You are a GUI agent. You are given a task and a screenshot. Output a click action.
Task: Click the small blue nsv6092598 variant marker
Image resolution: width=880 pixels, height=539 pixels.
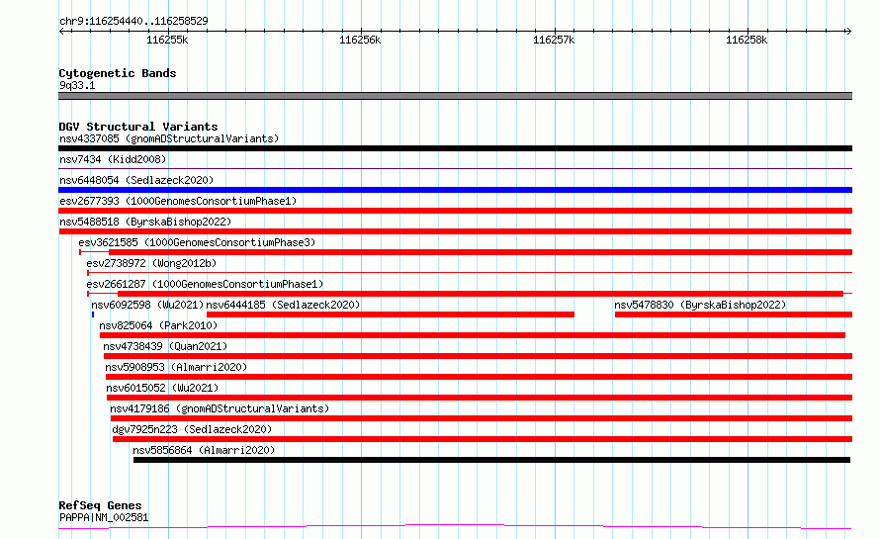[93, 314]
